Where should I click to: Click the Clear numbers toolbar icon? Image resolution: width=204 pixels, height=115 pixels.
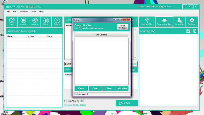[x=46, y=22]
